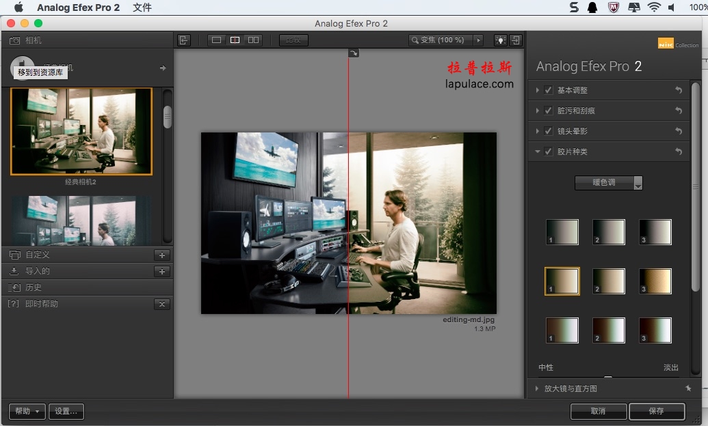Viewport: 708px width, 426px height.
Task: Reset the 镜头晕影 section
Action: click(x=679, y=130)
